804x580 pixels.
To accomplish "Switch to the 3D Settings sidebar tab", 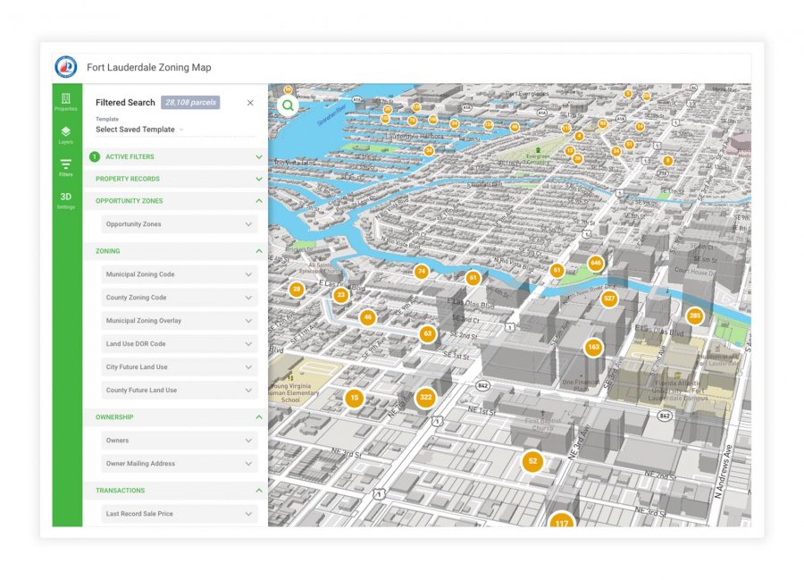I will click(65, 201).
